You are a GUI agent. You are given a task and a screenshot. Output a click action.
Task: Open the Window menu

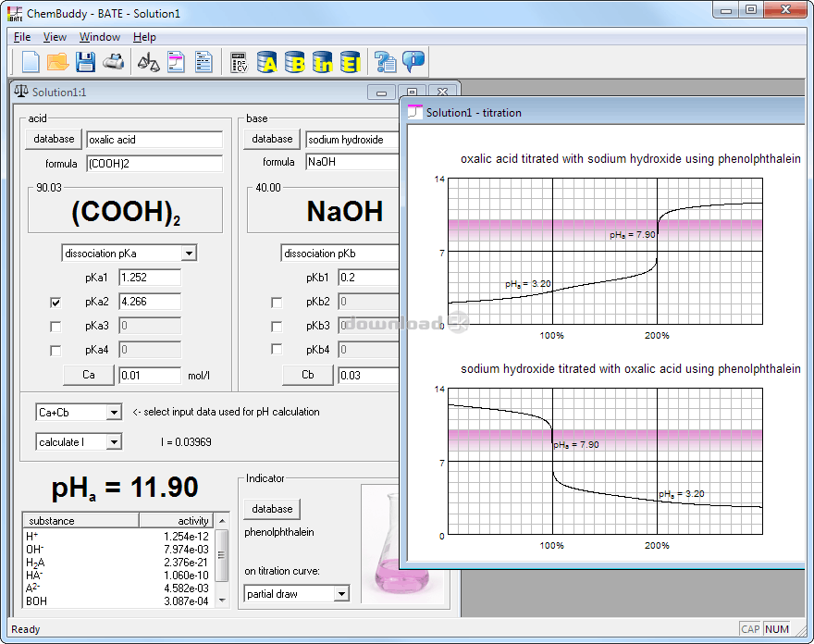[x=99, y=37]
